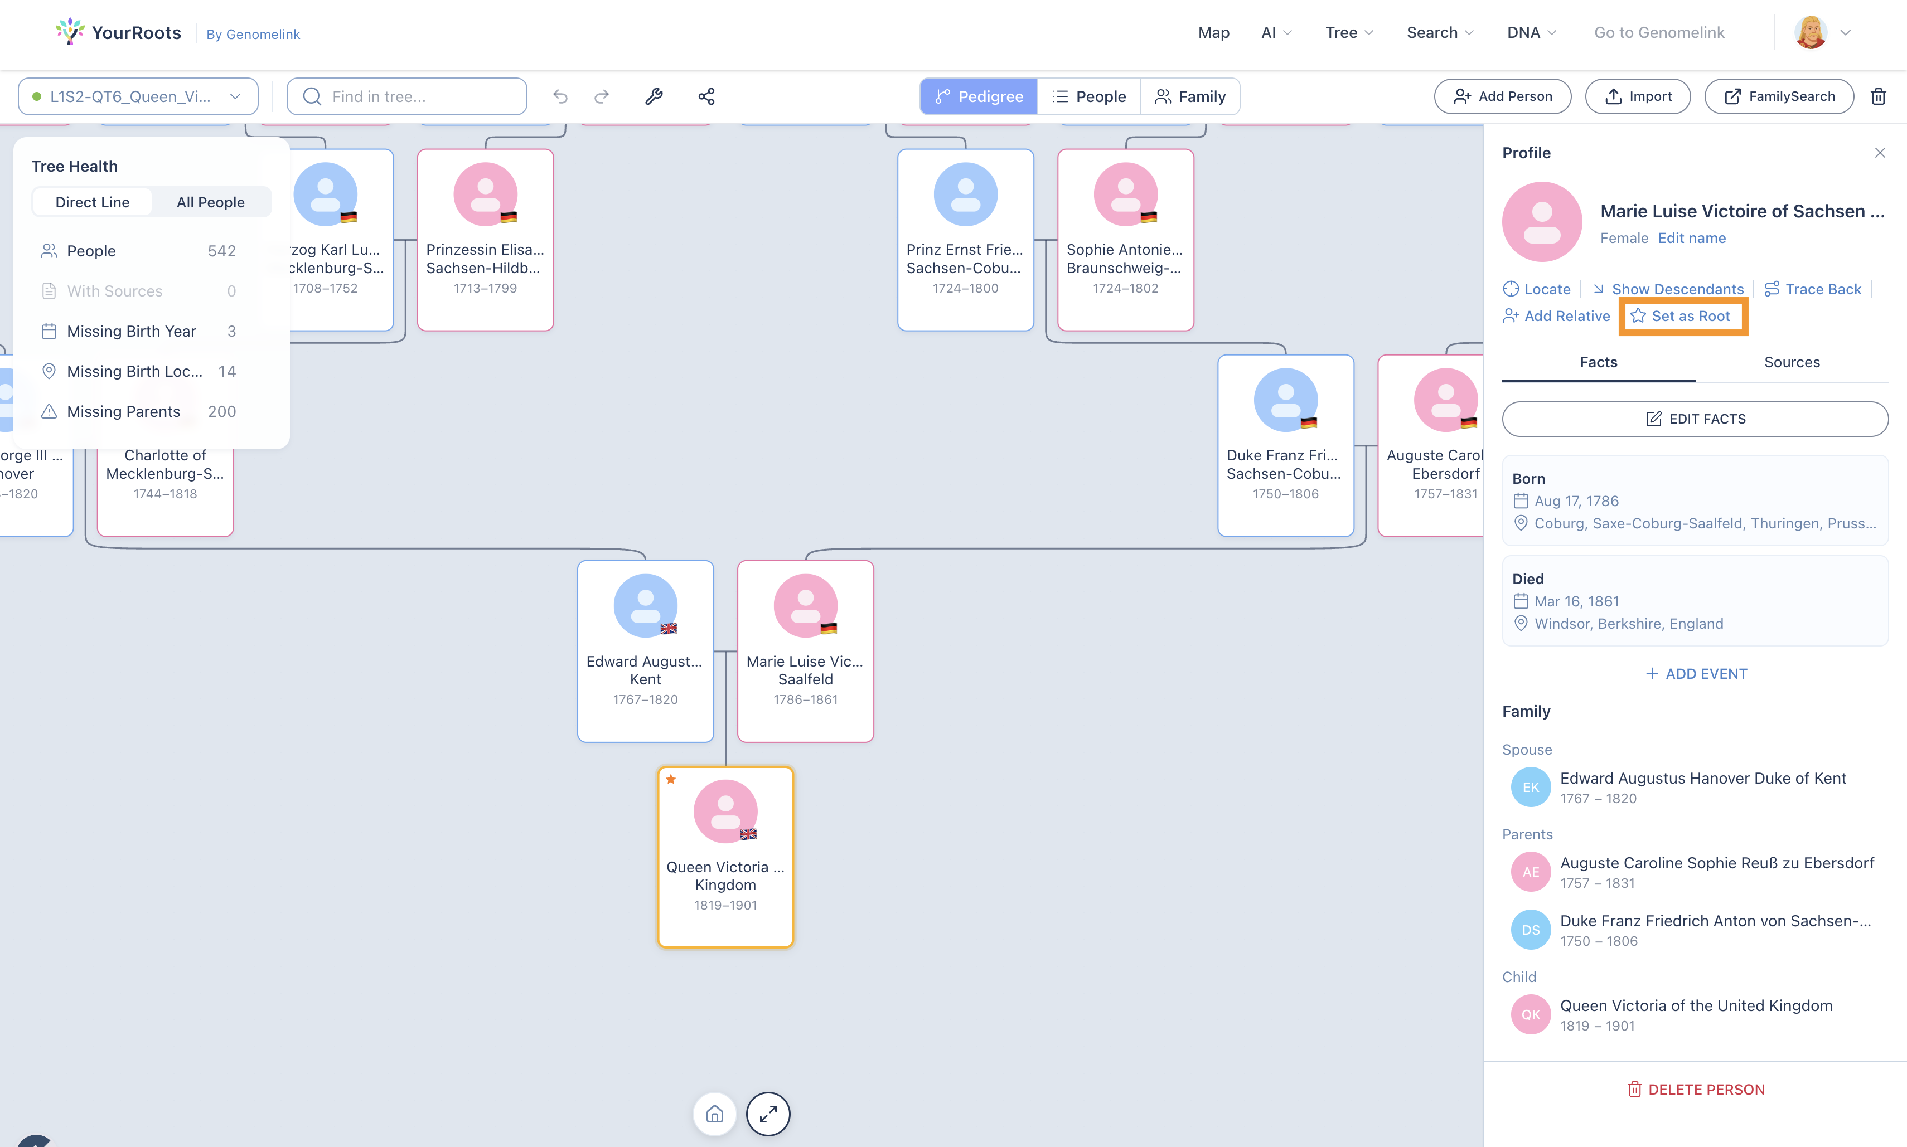Viewport: 1907px width, 1147px height.
Task: Expand the Tree menu
Action: 1349,32
